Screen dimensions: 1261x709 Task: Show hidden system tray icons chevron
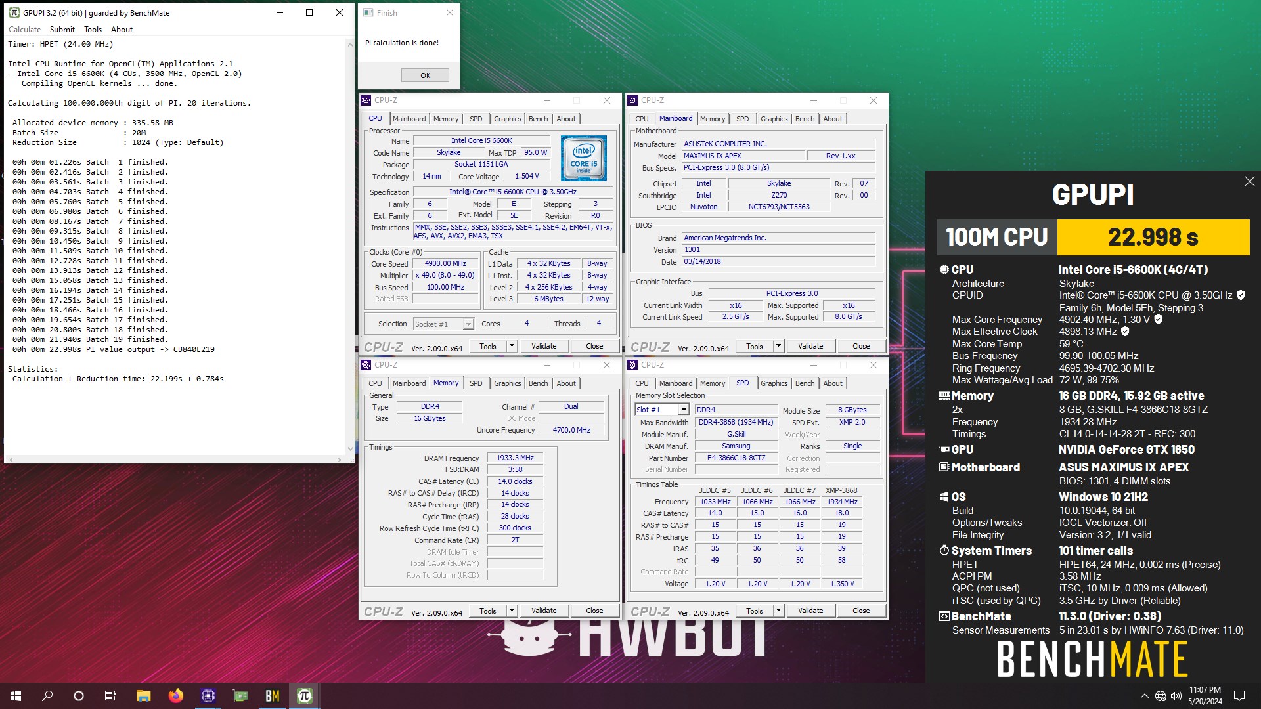[1145, 696]
